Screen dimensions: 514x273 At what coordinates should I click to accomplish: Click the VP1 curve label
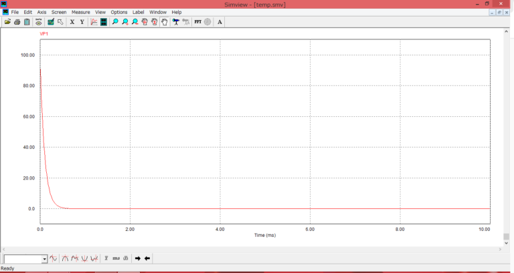tap(45, 33)
